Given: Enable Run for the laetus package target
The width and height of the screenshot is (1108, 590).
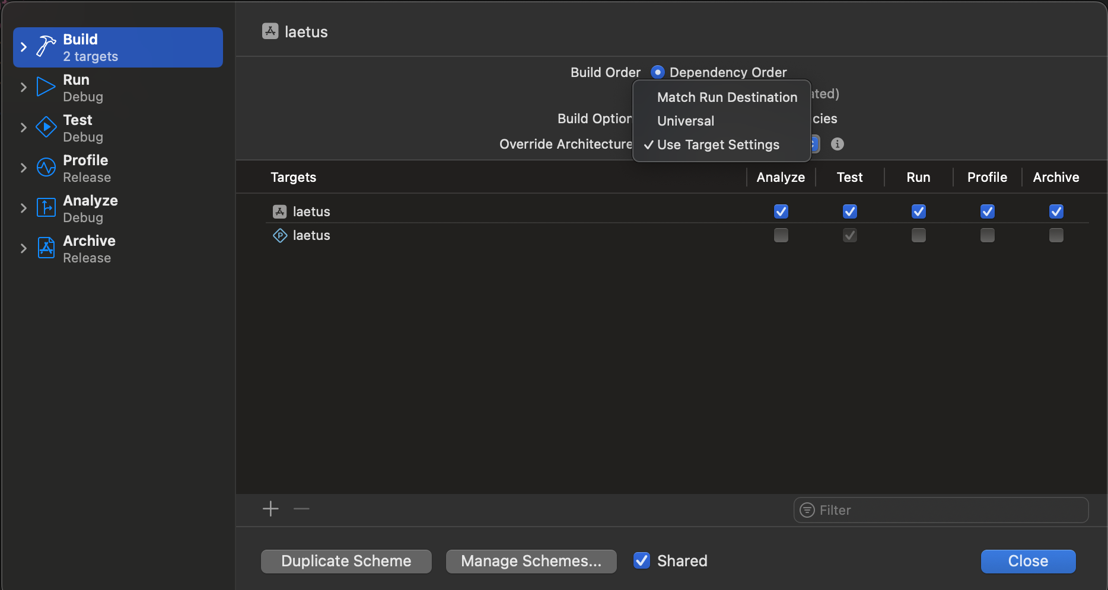Looking at the screenshot, I should pos(919,235).
